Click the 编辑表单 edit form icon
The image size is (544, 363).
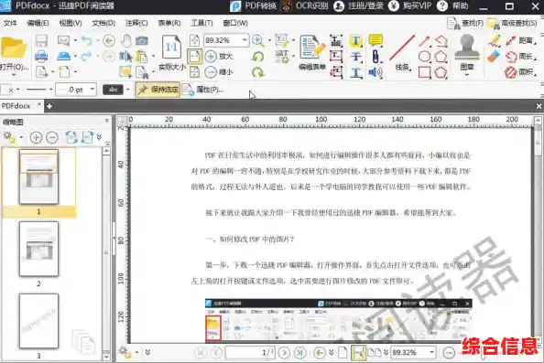312,53
